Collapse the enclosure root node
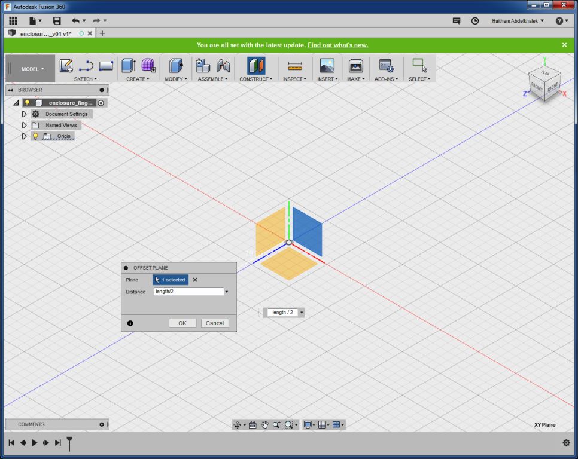 [x=16, y=103]
